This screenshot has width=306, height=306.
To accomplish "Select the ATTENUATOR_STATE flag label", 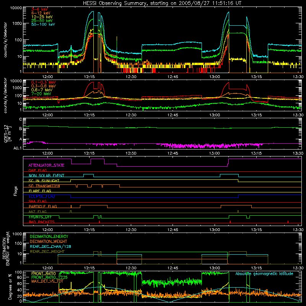I will tap(46, 165).
